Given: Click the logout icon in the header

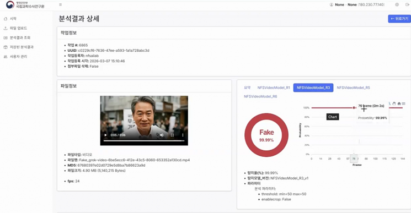Looking at the screenshot, I should [x=407, y=5].
